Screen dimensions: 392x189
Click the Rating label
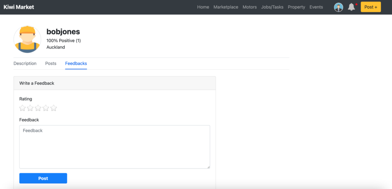[x=26, y=99]
